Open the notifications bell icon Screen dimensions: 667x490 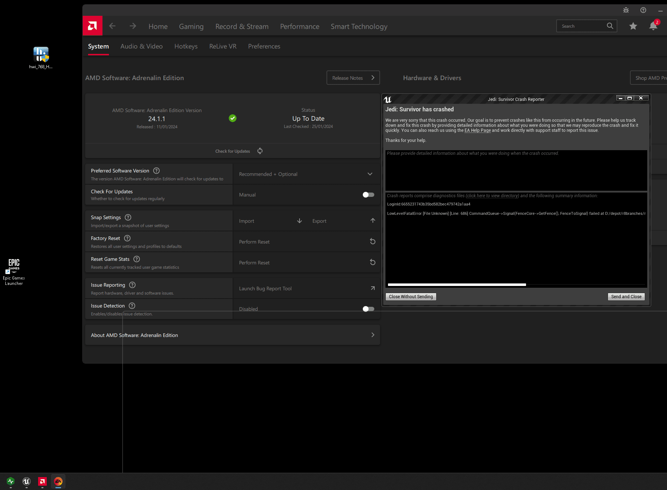pos(653,26)
